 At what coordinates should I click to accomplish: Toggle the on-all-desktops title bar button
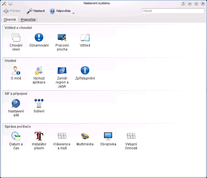[x=11, y=3]
